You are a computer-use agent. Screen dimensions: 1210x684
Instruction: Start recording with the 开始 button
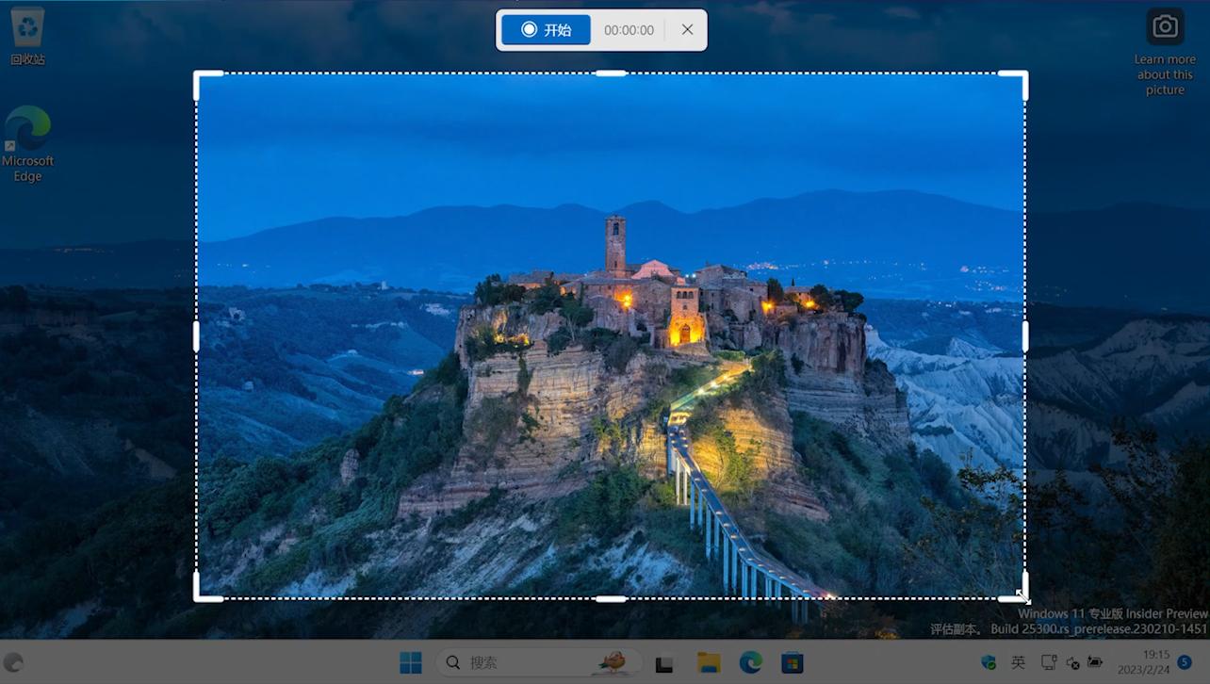click(x=546, y=30)
